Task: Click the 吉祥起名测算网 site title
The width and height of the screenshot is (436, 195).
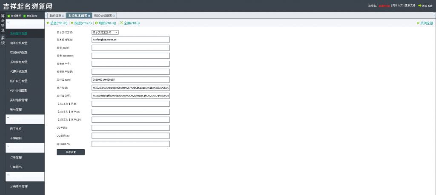Action: click(x=28, y=6)
